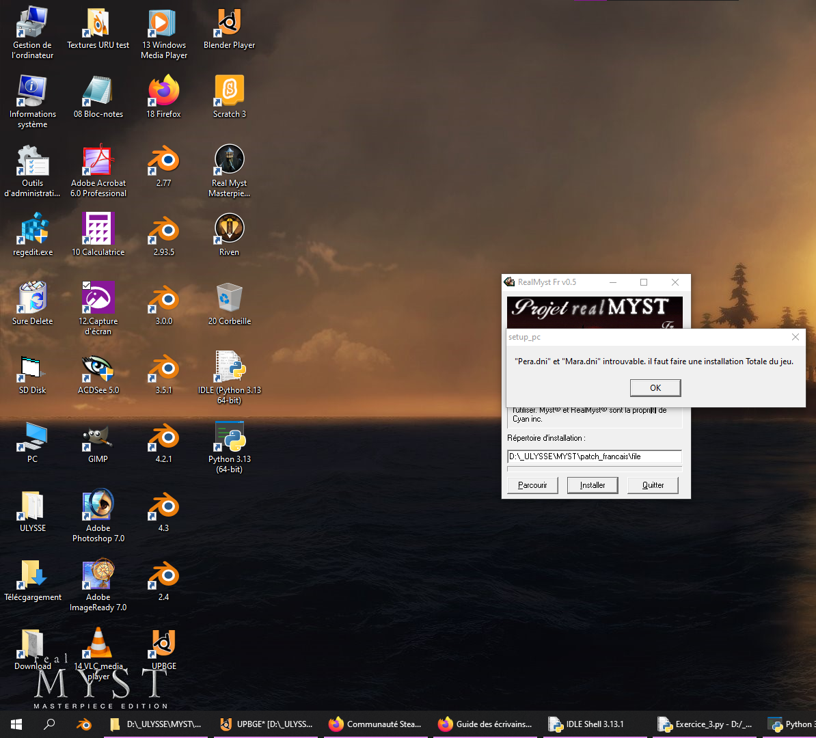816x738 pixels.
Task: Switch to Exercice_3.py taskbar window
Action: [x=705, y=724]
